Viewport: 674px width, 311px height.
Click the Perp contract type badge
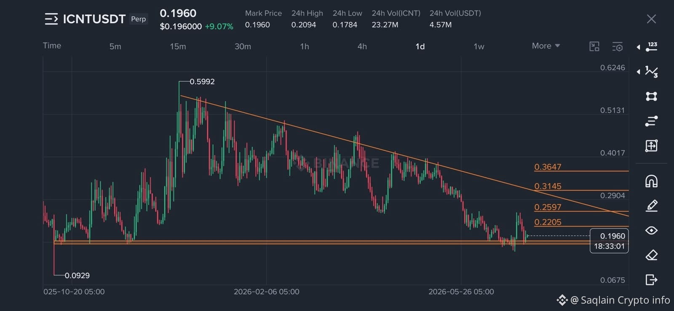[138, 19]
